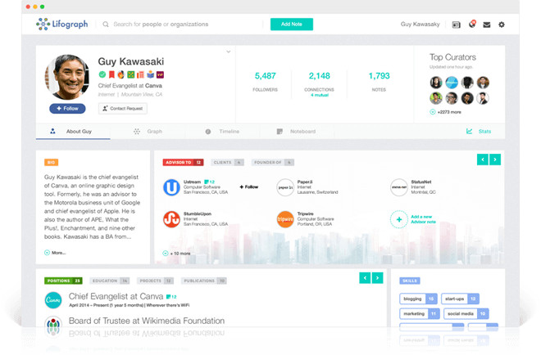Screen dimensions: 541x355
Task: Expand + 10 more advisors
Action: (176, 254)
